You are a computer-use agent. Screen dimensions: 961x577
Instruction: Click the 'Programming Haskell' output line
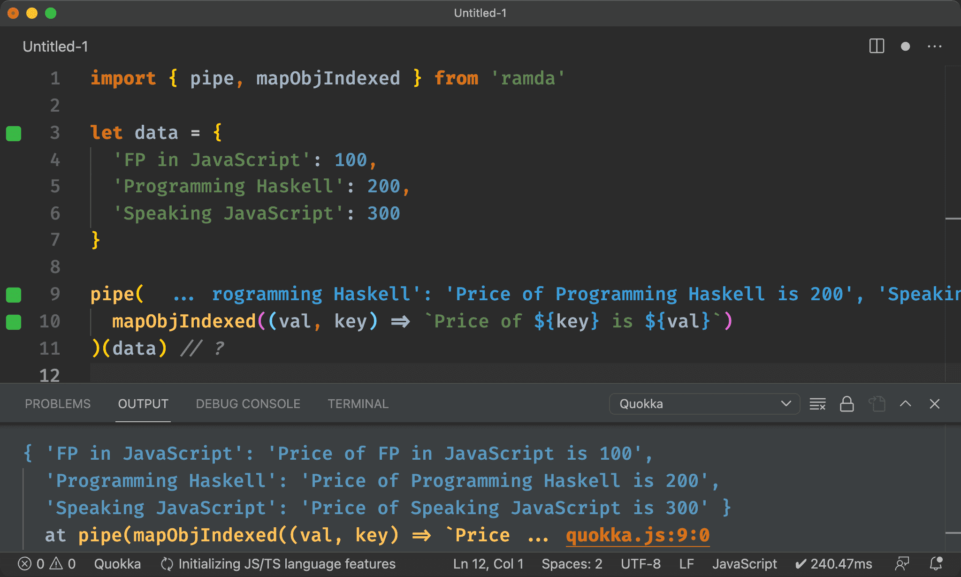pyautogui.click(x=382, y=481)
